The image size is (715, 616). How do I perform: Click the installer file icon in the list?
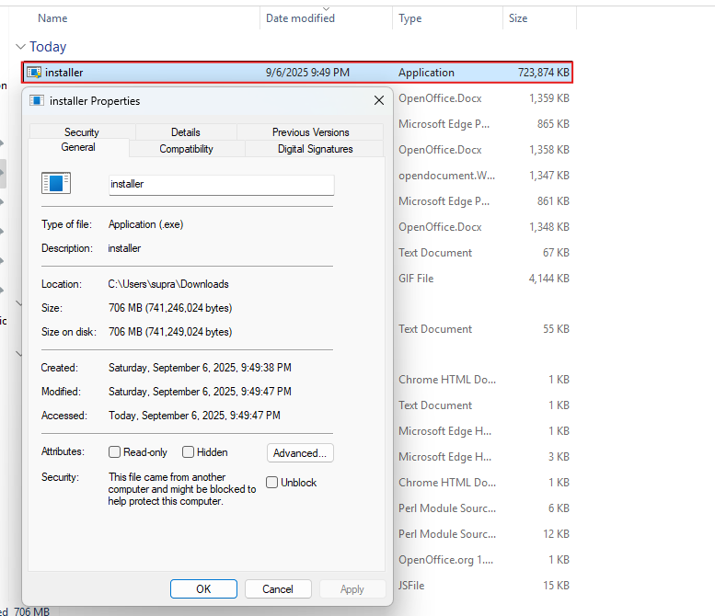(x=34, y=73)
